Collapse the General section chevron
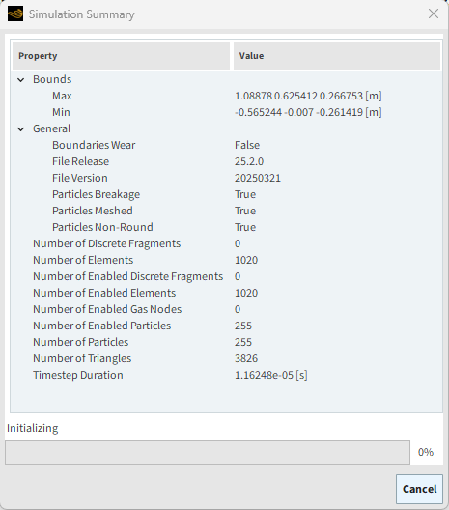 click(21, 129)
